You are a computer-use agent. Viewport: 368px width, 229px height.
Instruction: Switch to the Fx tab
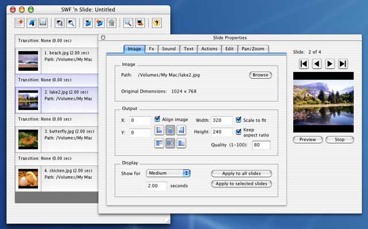(152, 49)
